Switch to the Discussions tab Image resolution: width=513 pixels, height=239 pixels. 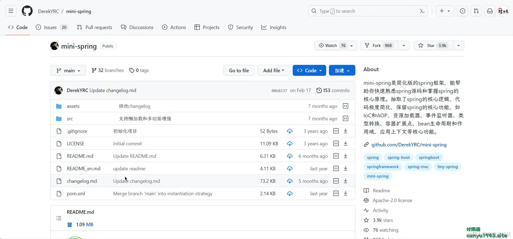[137, 27]
